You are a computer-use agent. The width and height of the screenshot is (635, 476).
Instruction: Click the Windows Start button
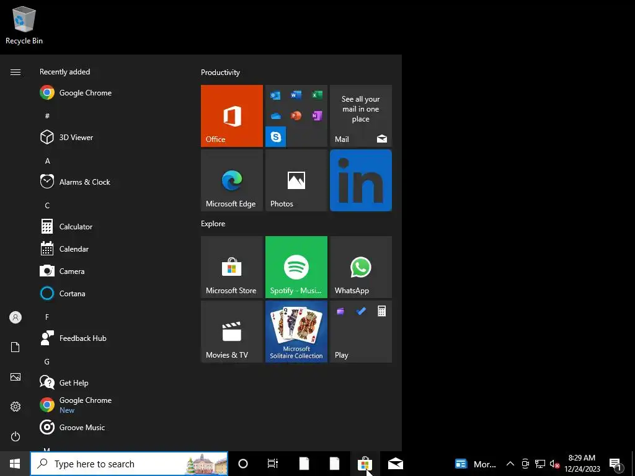coord(15,464)
